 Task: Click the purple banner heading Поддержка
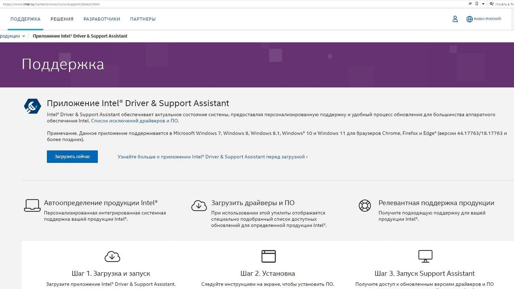coord(63,65)
